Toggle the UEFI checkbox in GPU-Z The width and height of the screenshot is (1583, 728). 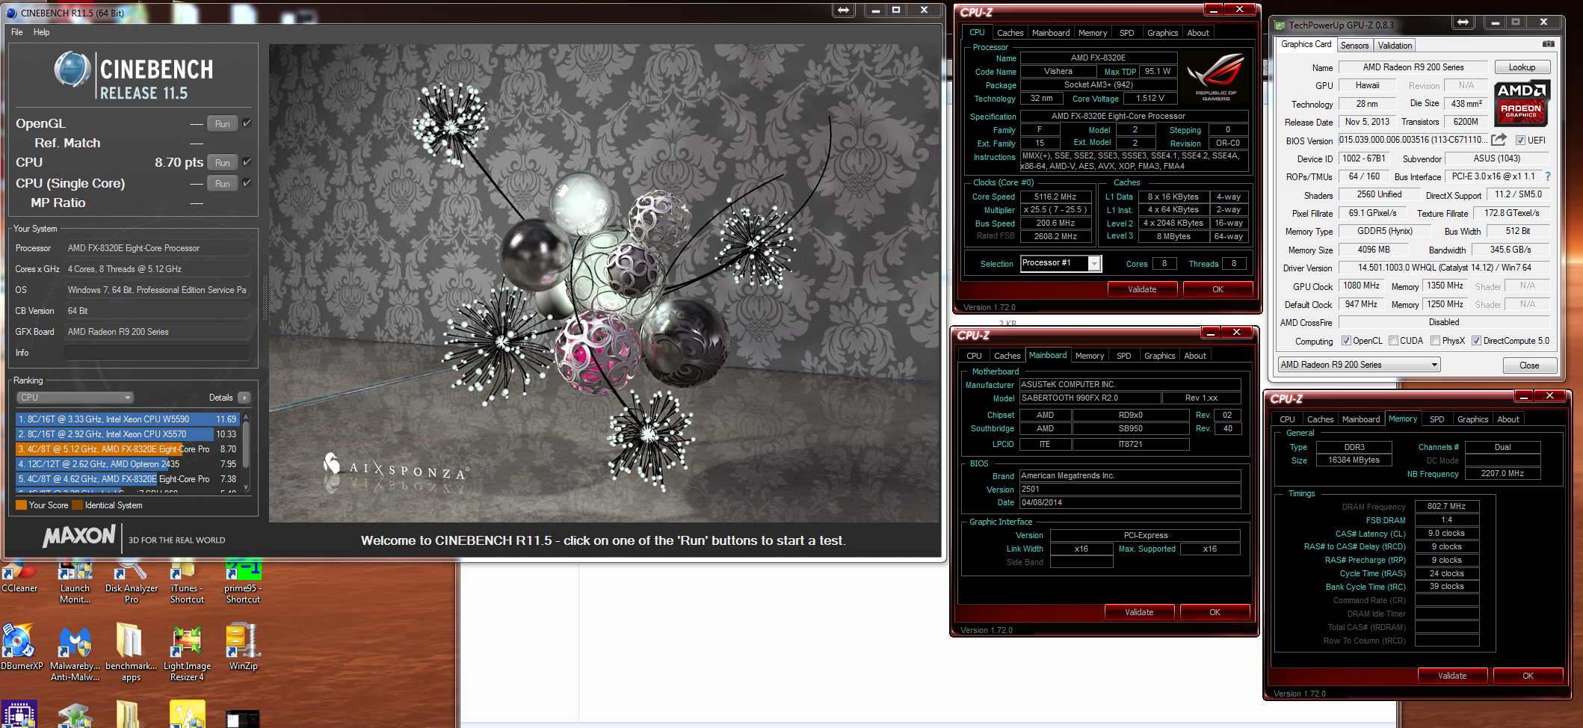[1520, 141]
